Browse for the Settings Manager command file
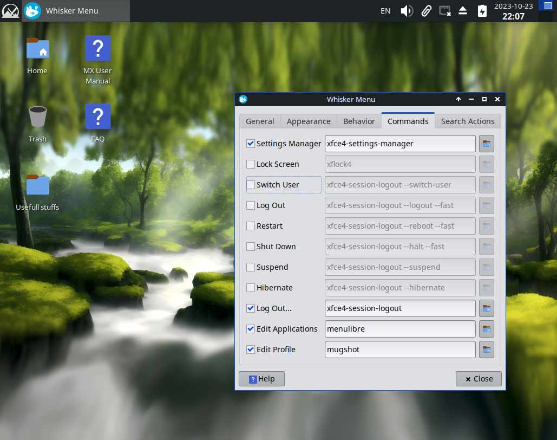 click(x=486, y=144)
